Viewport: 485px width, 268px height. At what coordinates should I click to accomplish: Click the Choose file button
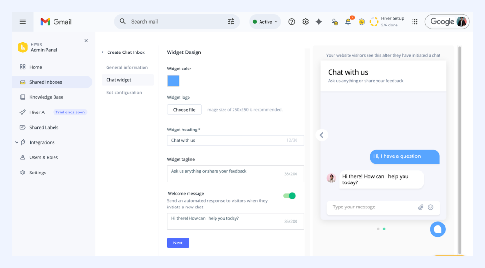click(184, 110)
